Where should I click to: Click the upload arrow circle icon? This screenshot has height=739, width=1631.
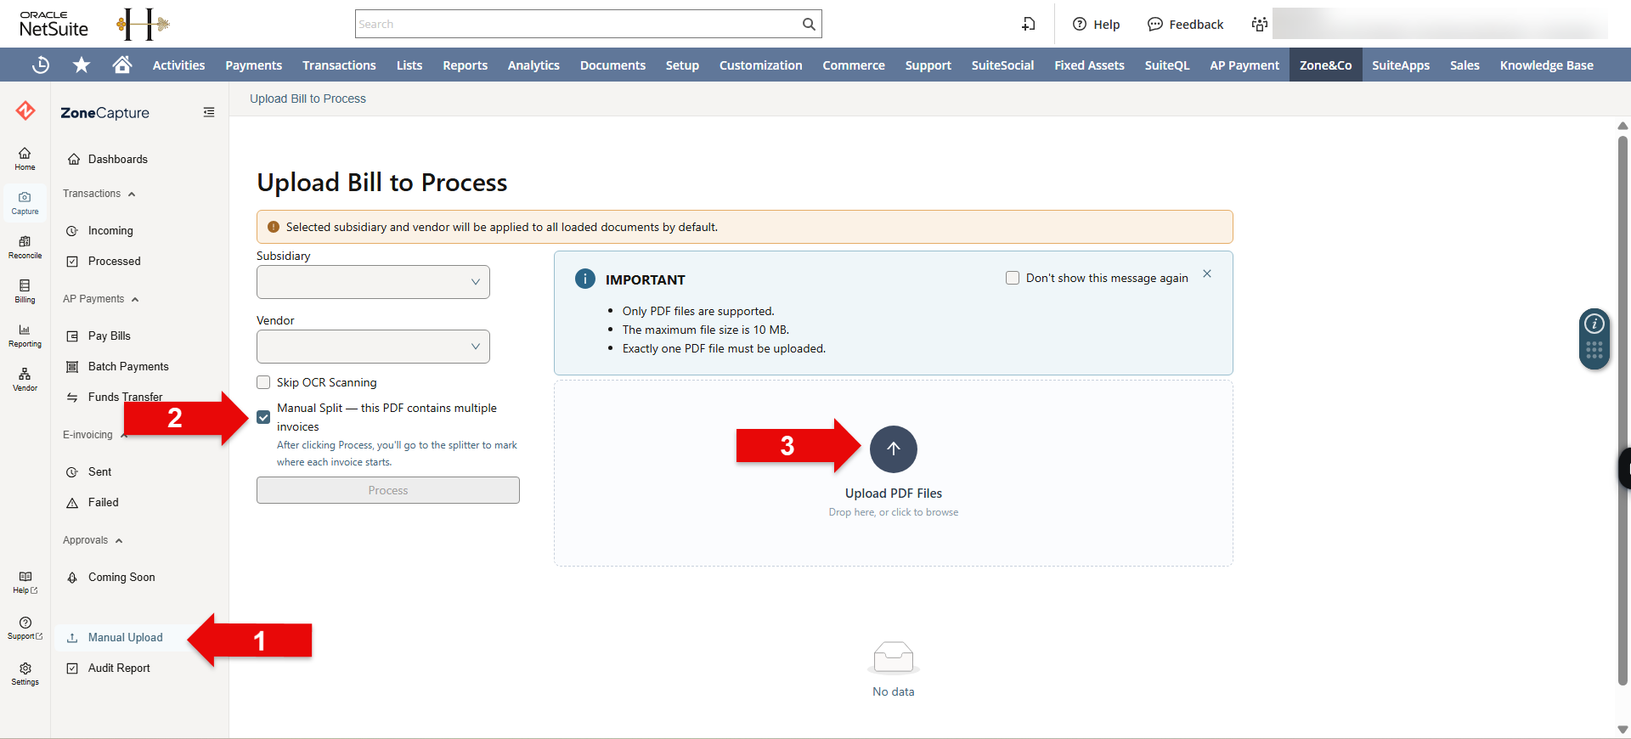(x=894, y=448)
